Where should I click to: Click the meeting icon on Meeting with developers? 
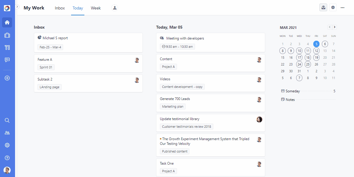[x=162, y=38]
